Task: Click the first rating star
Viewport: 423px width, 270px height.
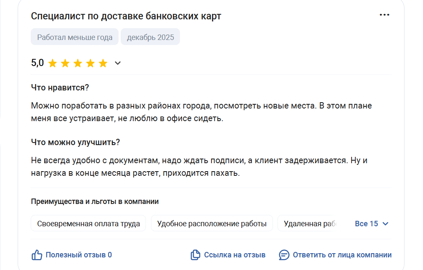Action: coord(53,64)
